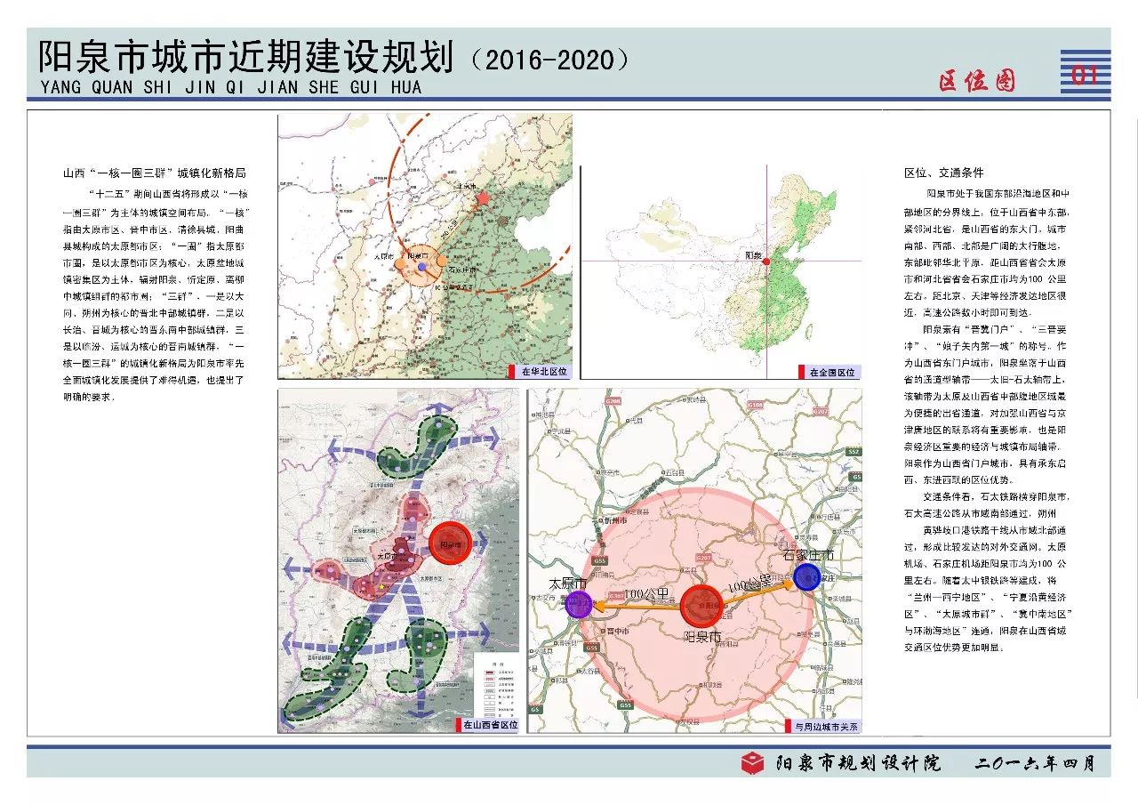Select the date range text (2016-2020)
1138x805 pixels.
point(551,60)
